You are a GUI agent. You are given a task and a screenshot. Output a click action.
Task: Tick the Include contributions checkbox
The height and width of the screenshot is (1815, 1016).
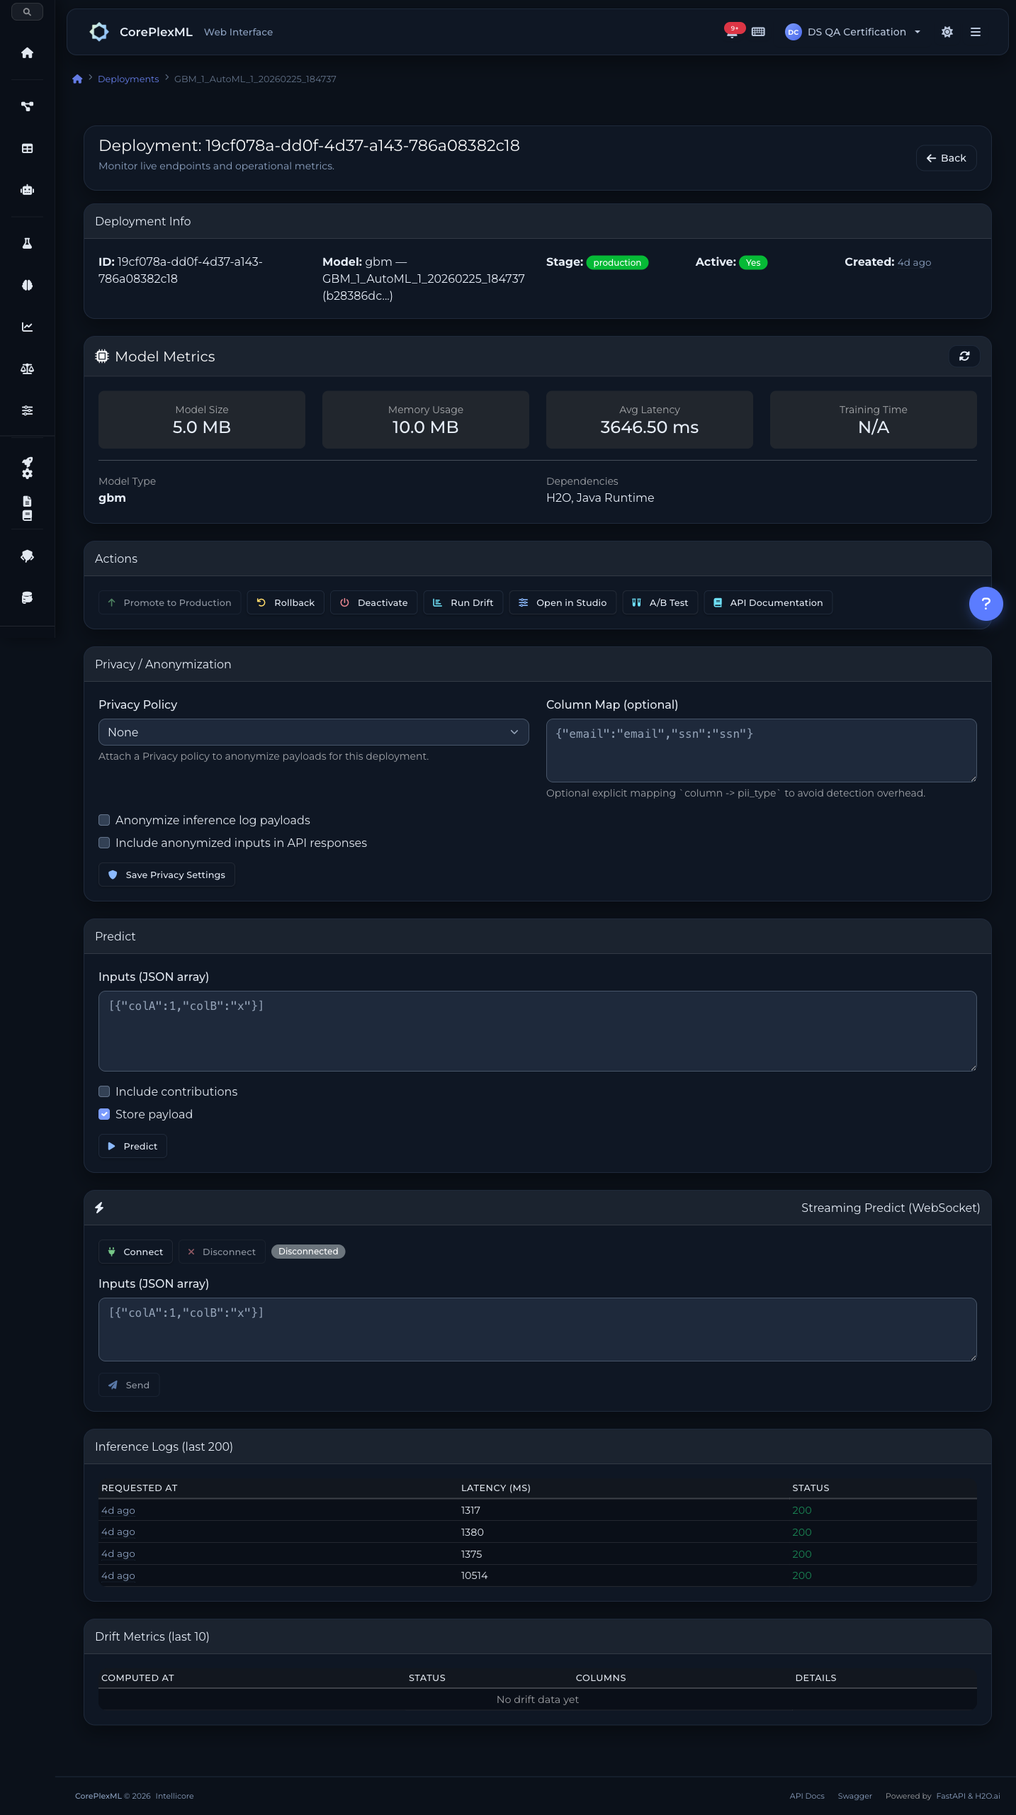coord(104,1091)
